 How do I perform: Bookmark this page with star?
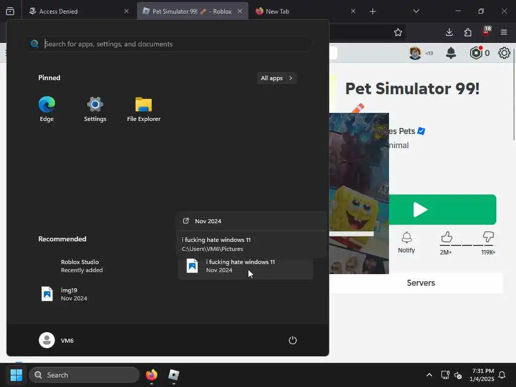pos(398,32)
